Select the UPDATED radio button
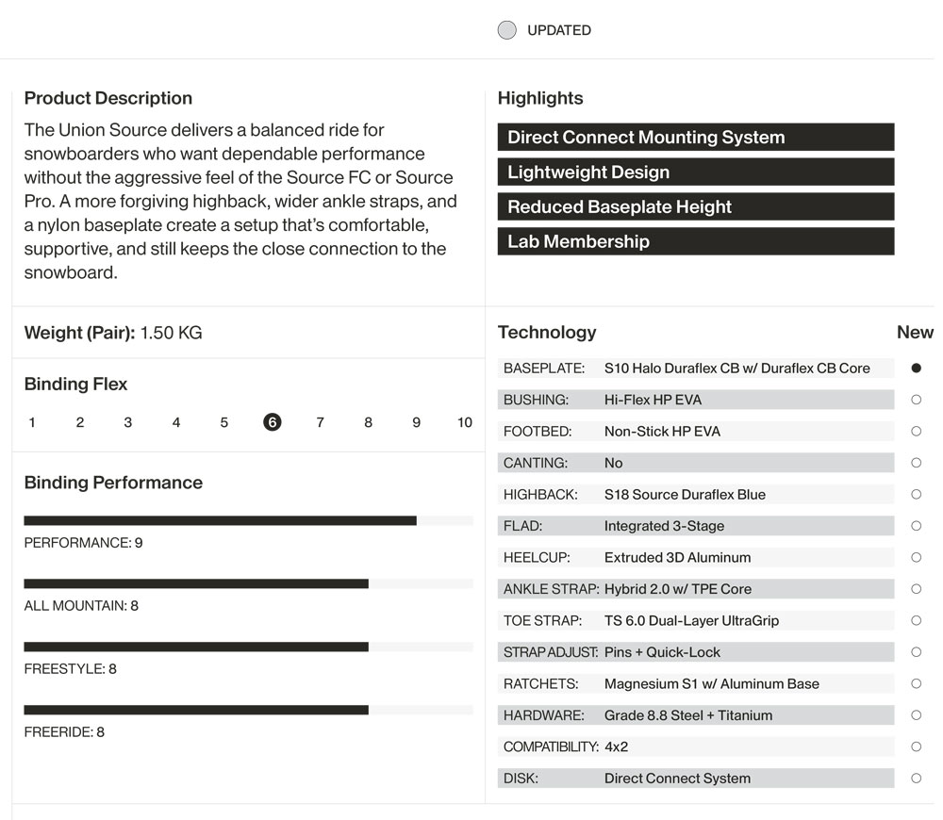The width and height of the screenshot is (943, 820). (x=507, y=30)
